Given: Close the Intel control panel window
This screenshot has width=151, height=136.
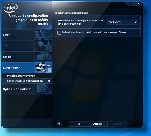Looking at the screenshot, I should pyautogui.click(x=138, y=4).
